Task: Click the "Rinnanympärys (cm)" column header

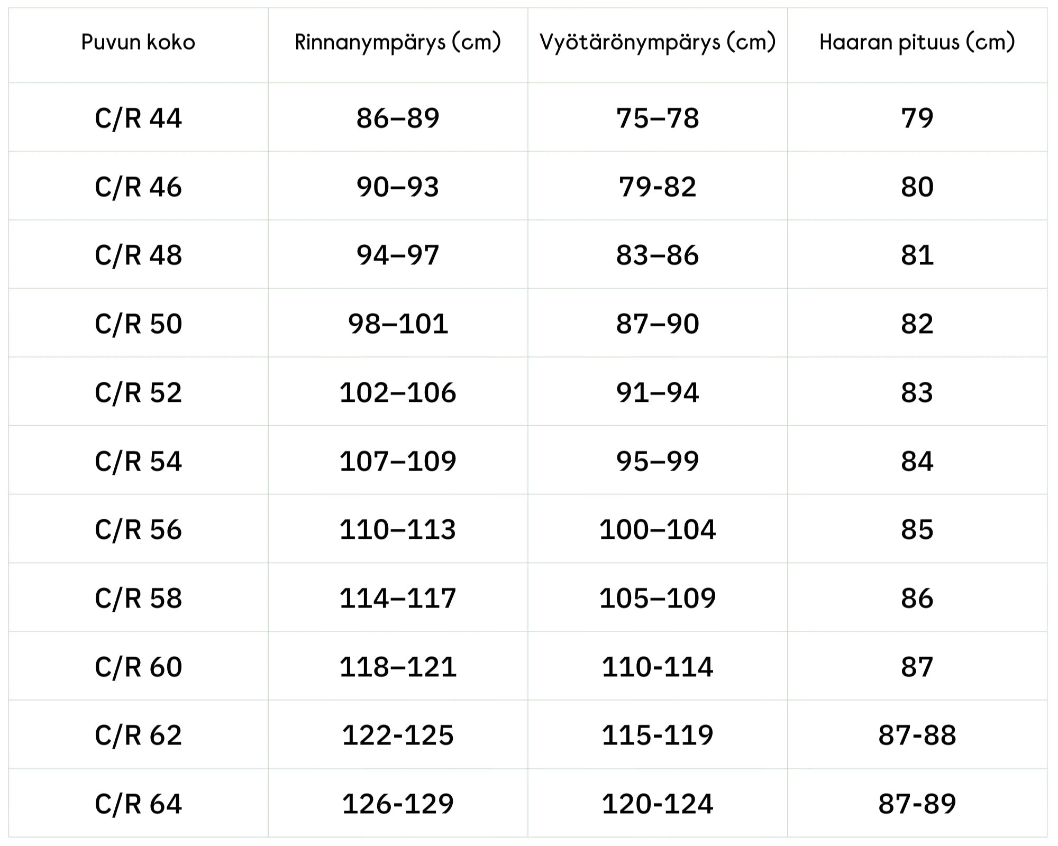Action: (398, 42)
